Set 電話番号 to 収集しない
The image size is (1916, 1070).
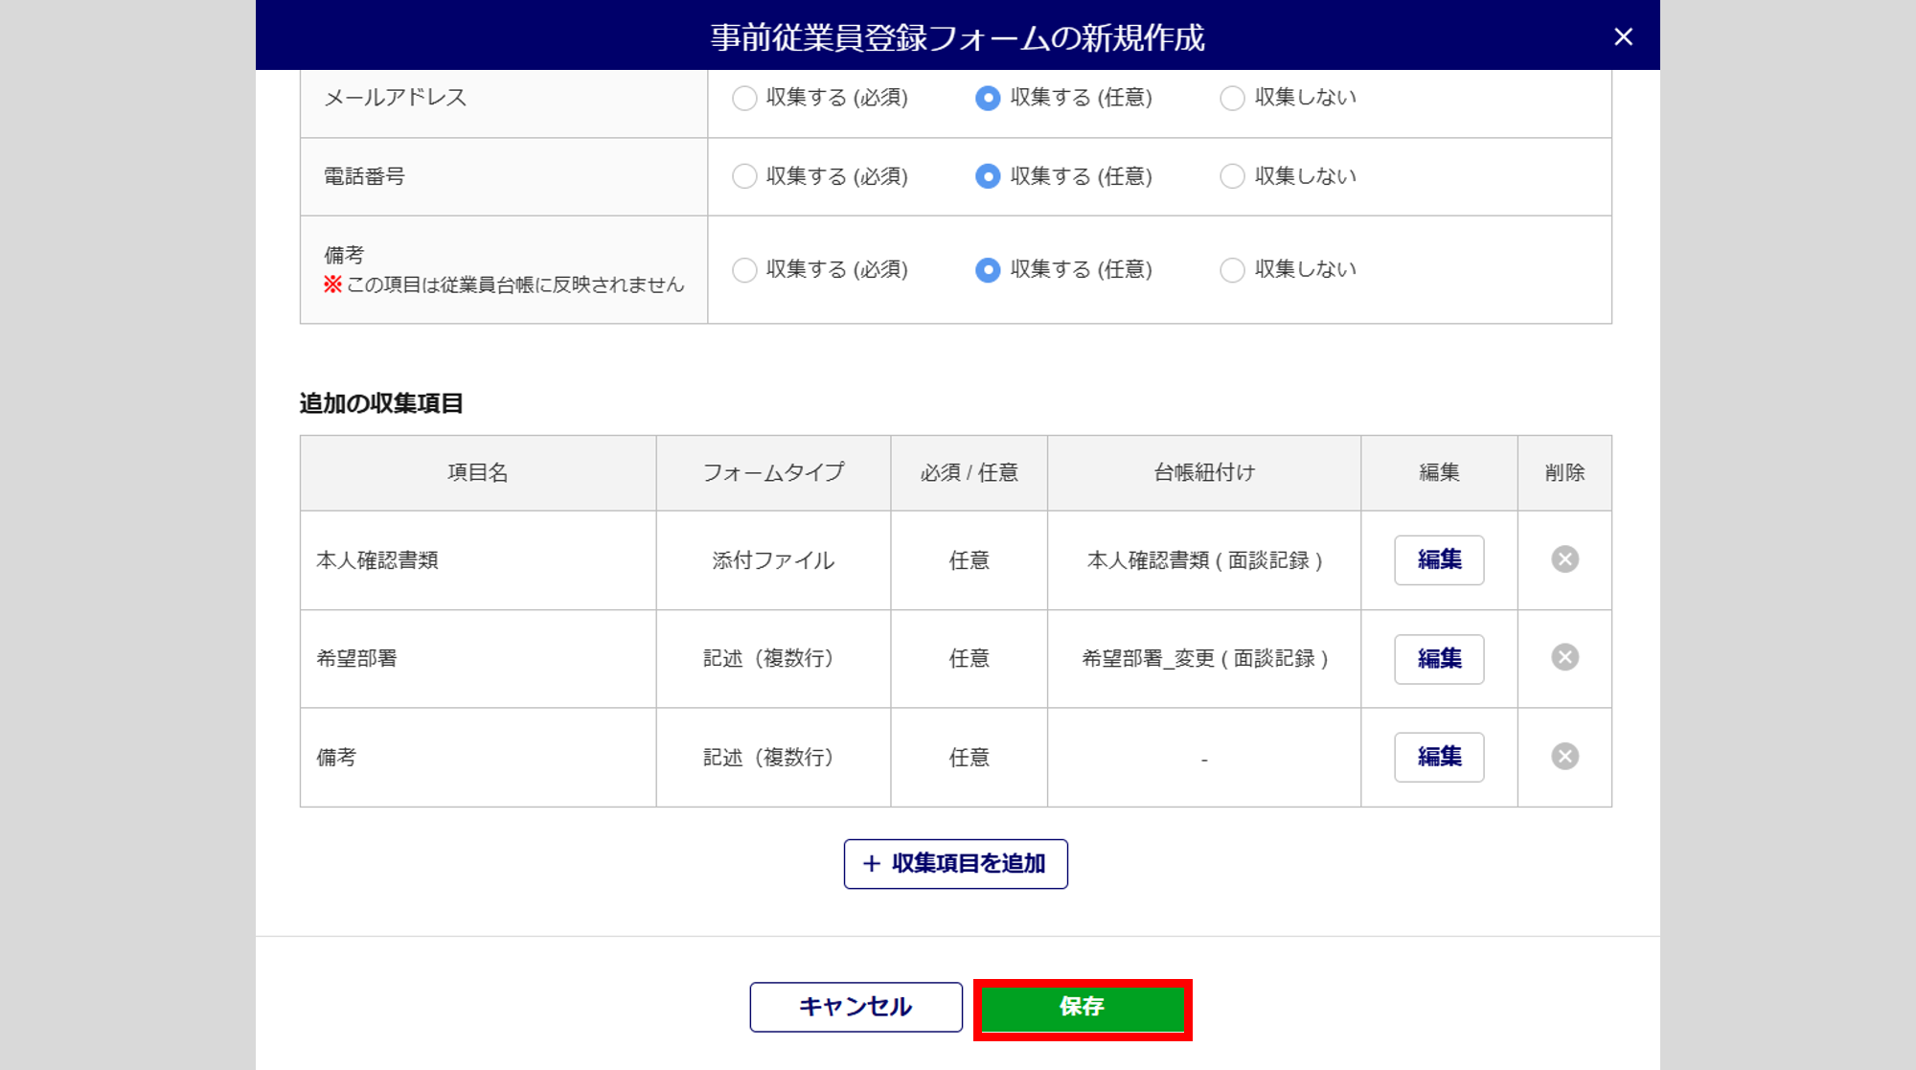tap(1232, 176)
